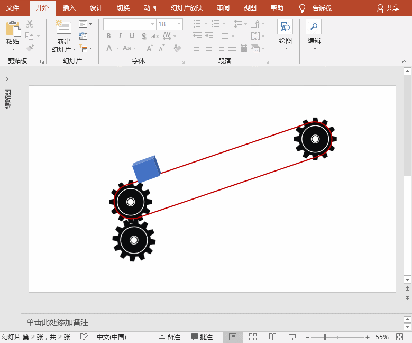Click the zoom in plus button
This screenshot has width=412, height=343.
tap(368, 337)
